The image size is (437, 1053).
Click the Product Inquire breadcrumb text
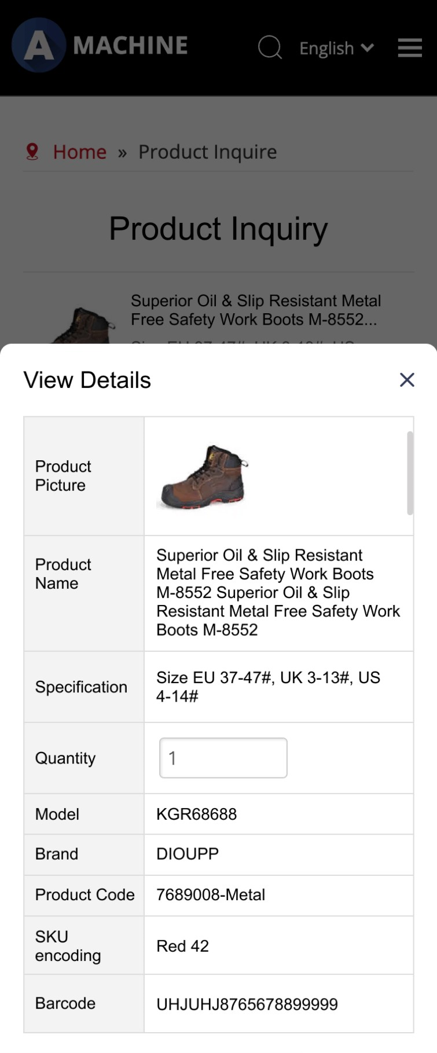(x=207, y=152)
